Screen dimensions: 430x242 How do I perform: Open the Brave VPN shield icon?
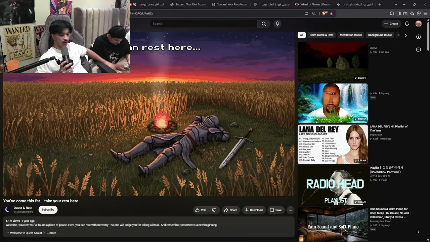(x=419, y=13)
